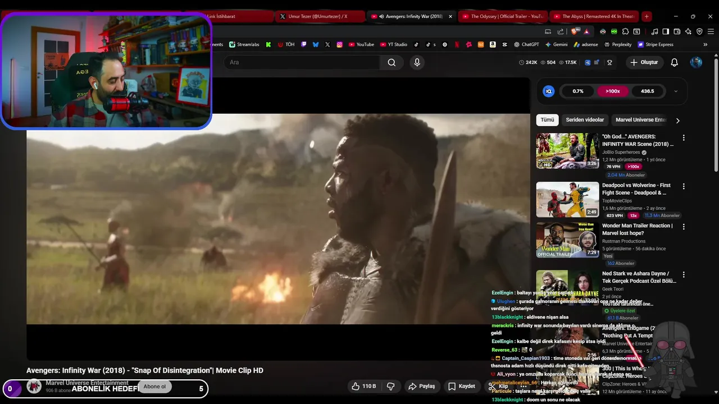This screenshot has height=404, width=719.
Task: Select the Seriden videolar filter chip
Action: point(585,120)
